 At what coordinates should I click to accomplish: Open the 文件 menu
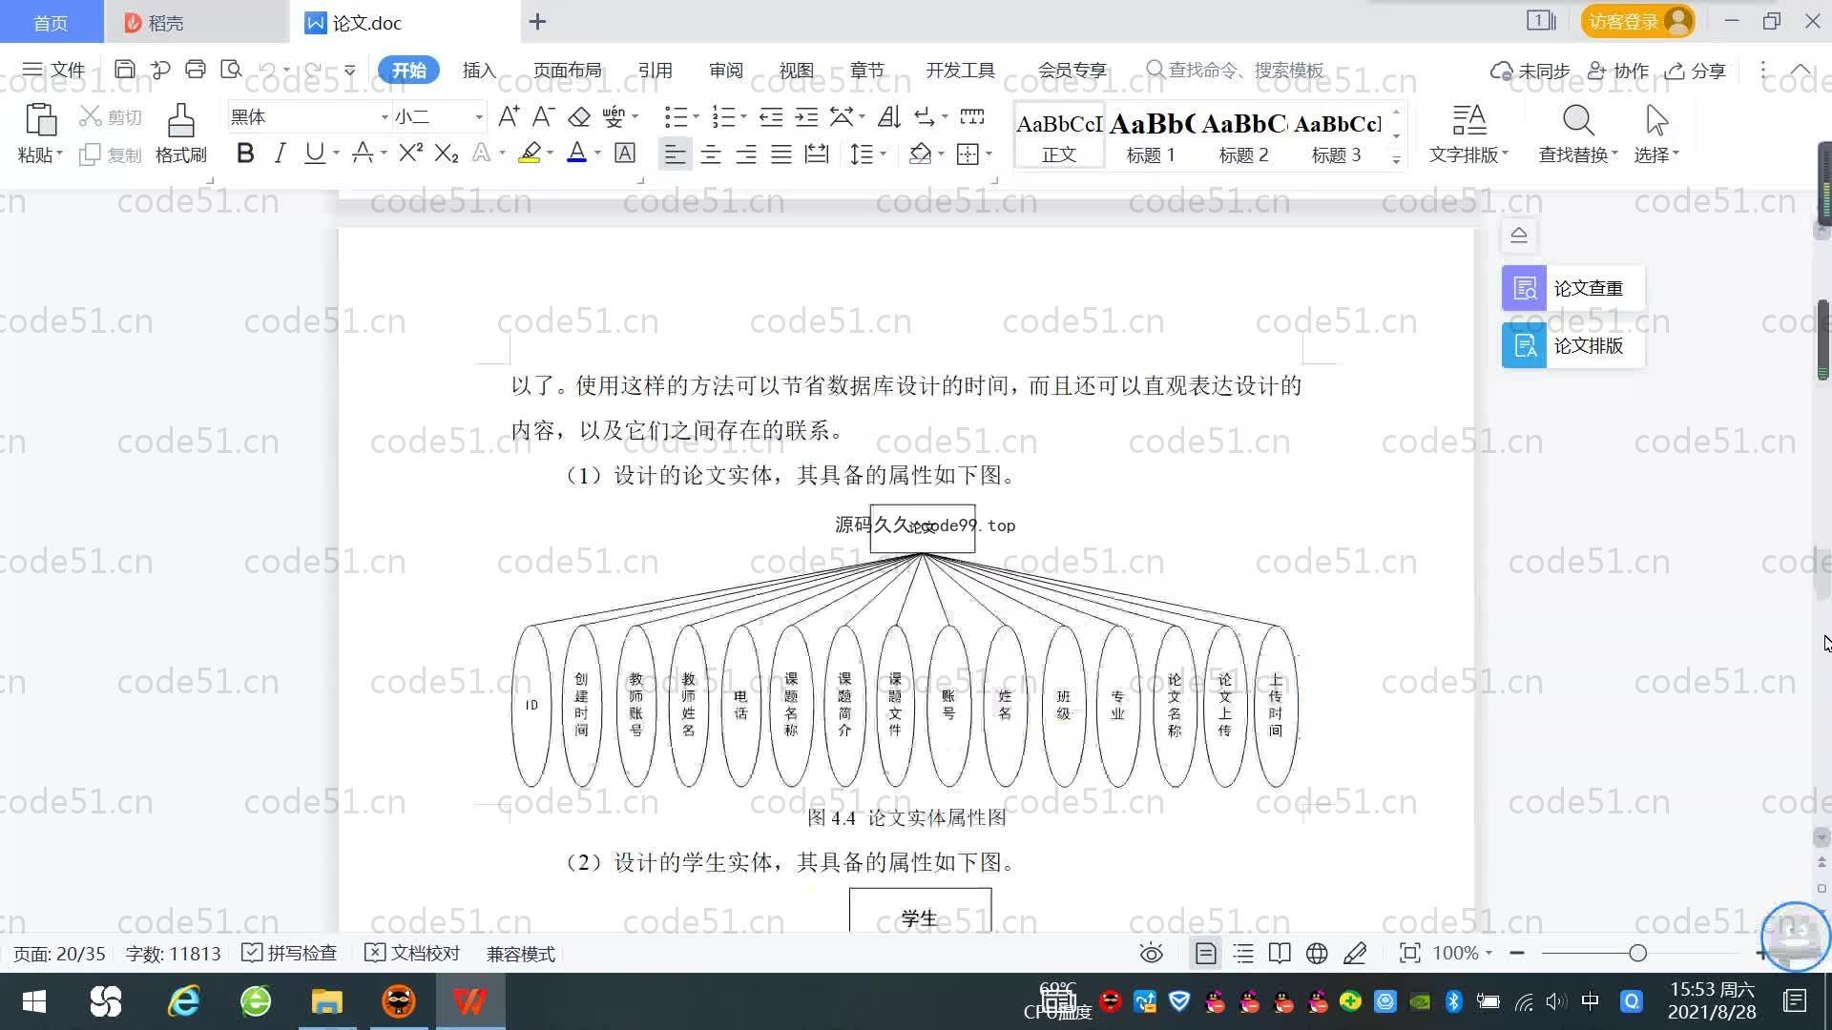point(53,70)
